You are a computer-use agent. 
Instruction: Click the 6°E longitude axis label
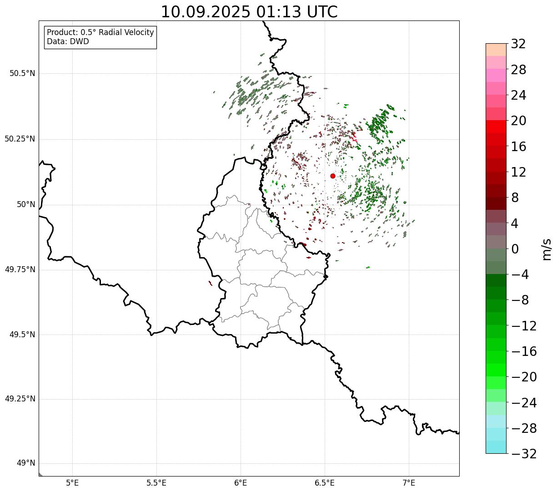click(241, 483)
